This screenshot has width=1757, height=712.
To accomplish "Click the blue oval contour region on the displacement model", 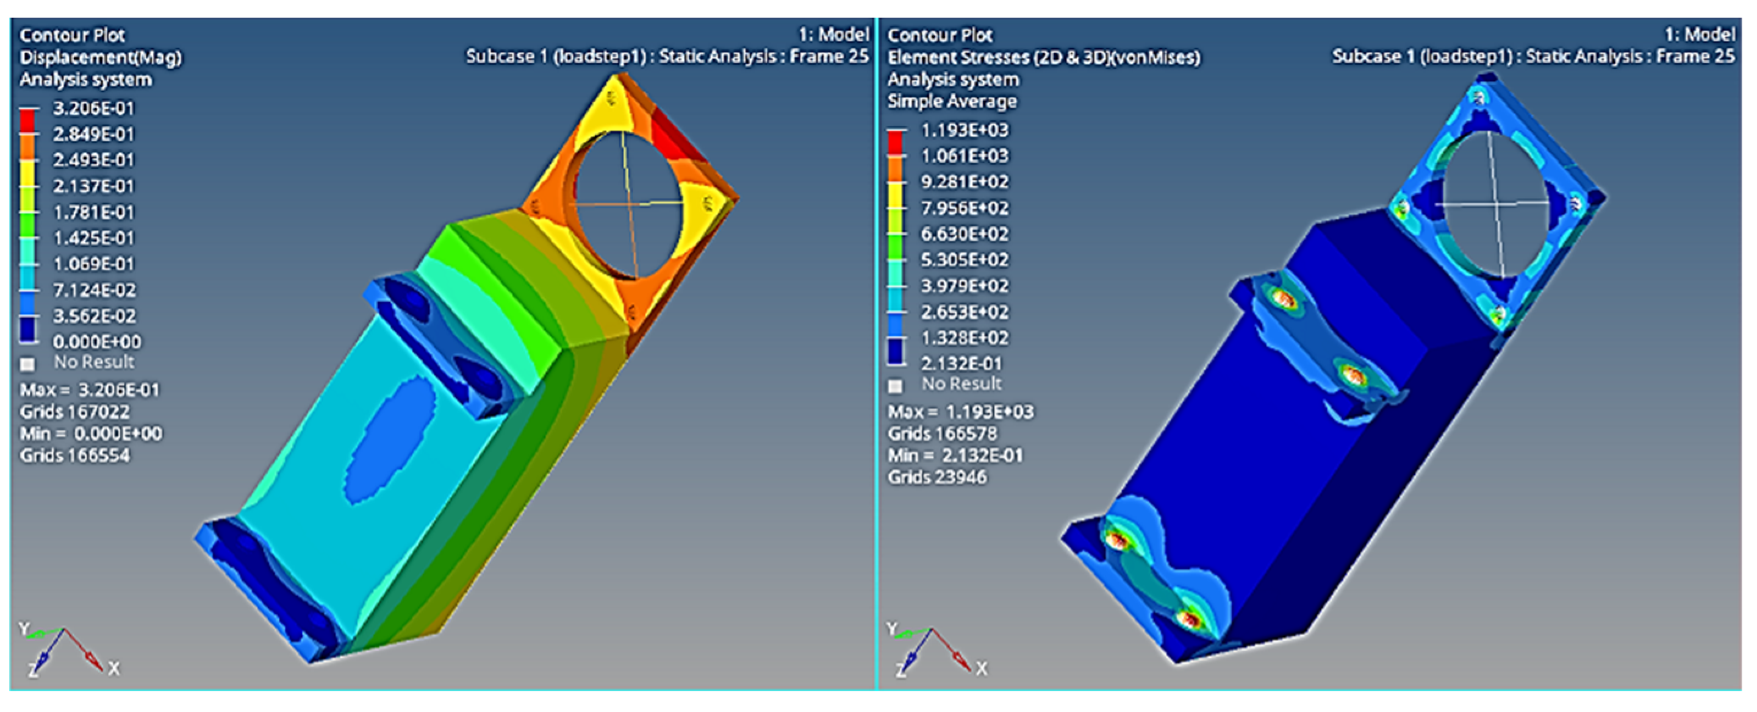I will click(x=390, y=440).
